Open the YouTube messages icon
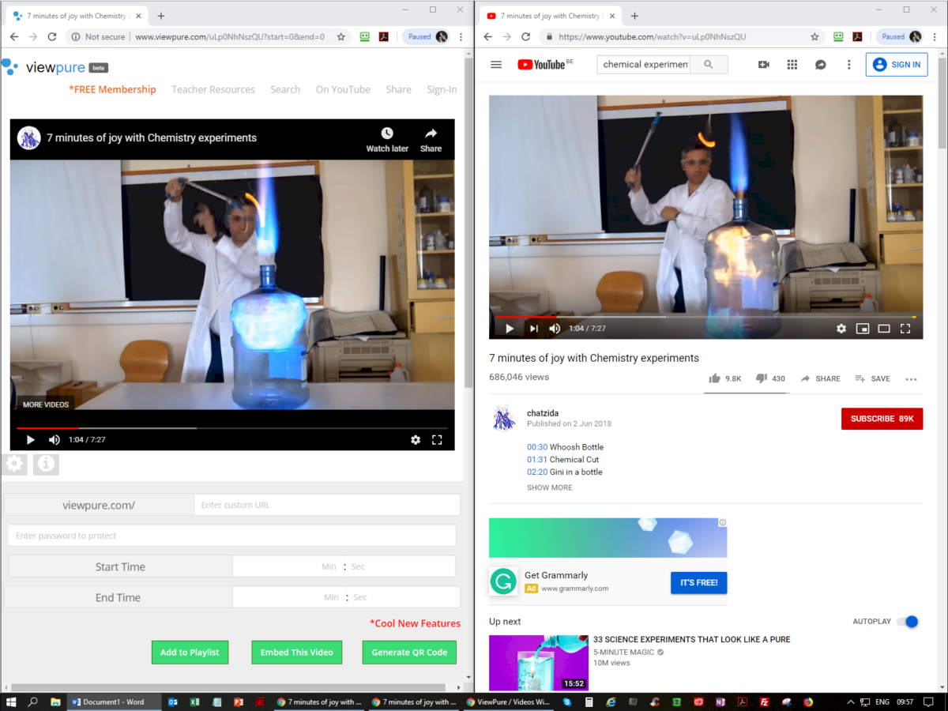The height and width of the screenshot is (711, 948). click(821, 65)
